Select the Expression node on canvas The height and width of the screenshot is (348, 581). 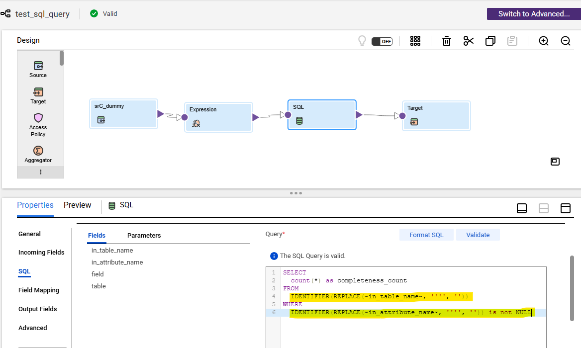pos(218,117)
